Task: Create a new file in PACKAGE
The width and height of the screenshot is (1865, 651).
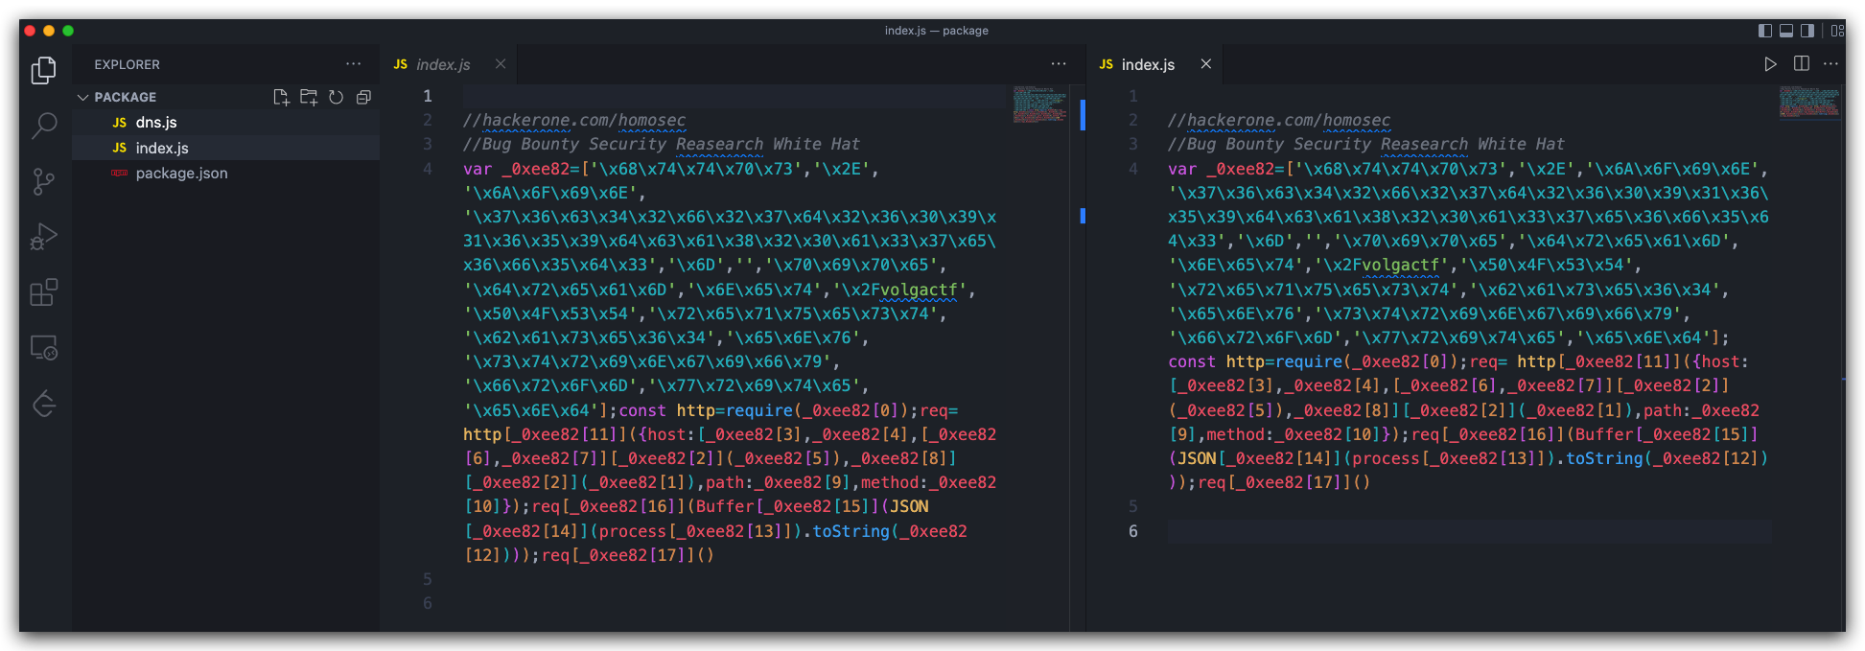Action: [281, 97]
